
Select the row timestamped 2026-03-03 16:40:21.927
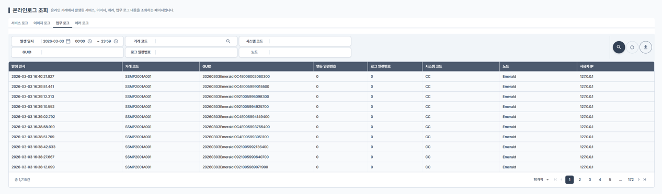(x=332, y=77)
